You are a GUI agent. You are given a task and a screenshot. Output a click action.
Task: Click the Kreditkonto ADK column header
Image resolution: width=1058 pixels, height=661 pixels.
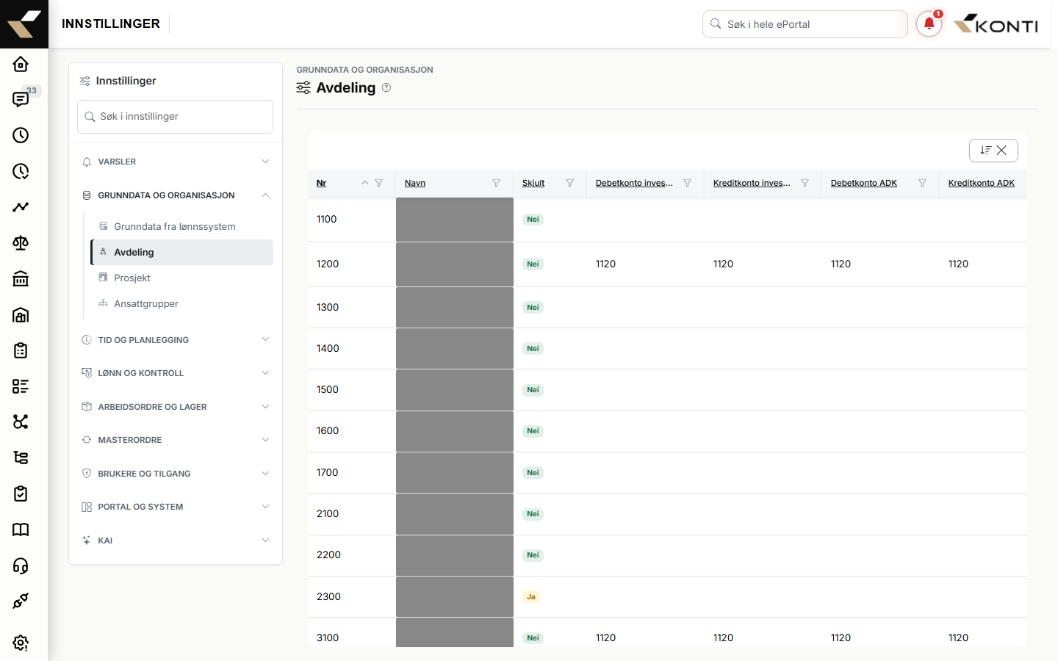tap(981, 183)
